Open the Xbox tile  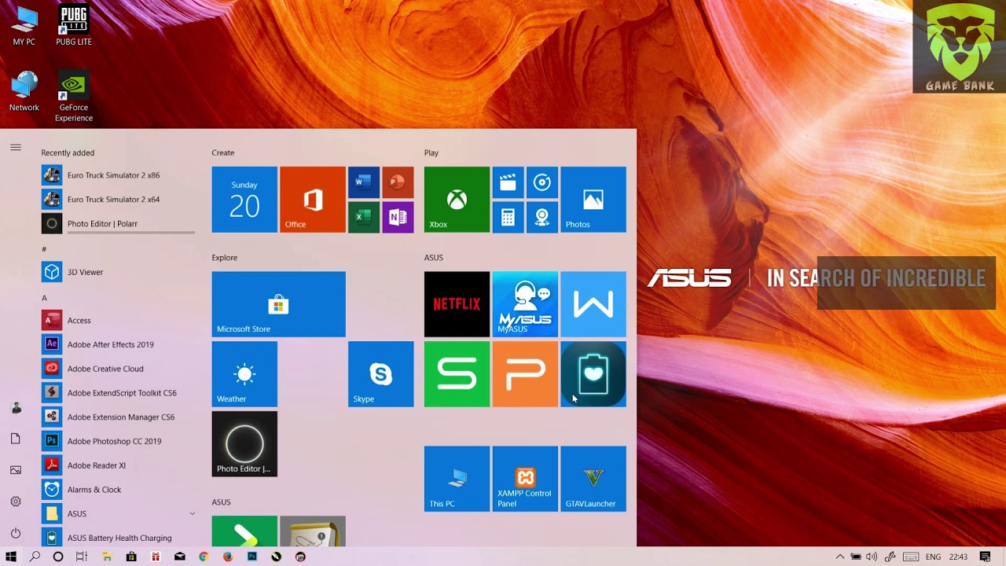457,200
